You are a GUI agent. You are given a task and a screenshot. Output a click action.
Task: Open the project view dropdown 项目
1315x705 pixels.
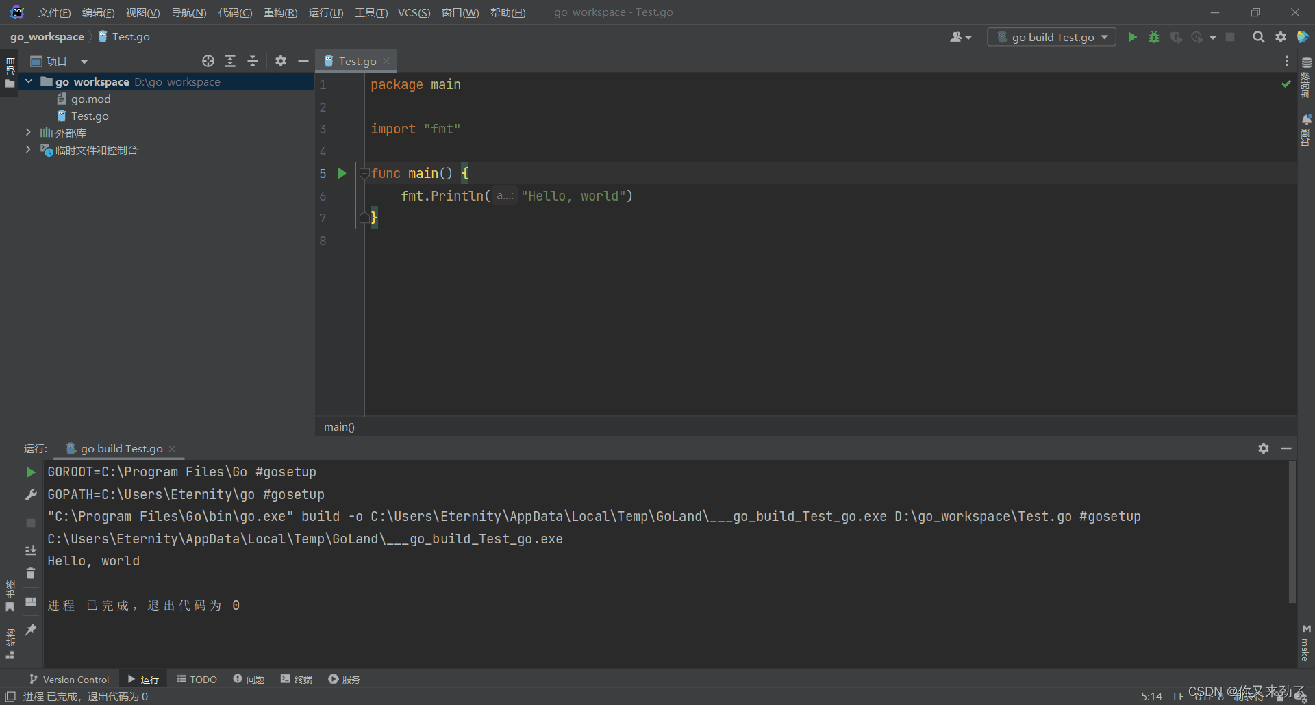click(x=60, y=61)
